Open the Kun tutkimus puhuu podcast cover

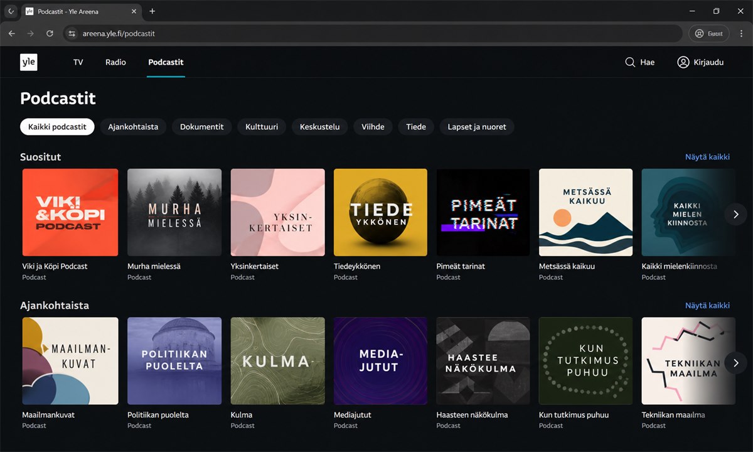(586, 361)
